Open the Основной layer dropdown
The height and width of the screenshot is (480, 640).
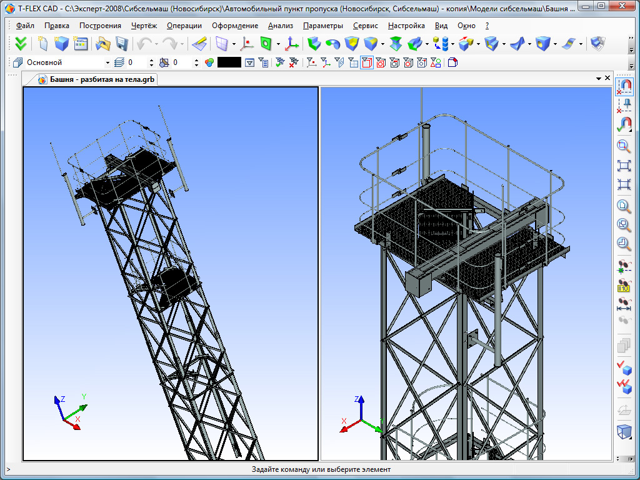tap(107, 62)
